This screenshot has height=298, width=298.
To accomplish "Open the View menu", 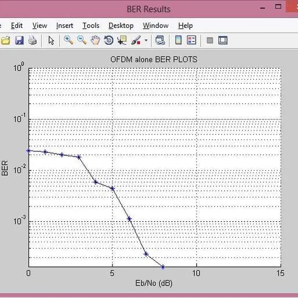I will pyautogui.click(x=40, y=26).
